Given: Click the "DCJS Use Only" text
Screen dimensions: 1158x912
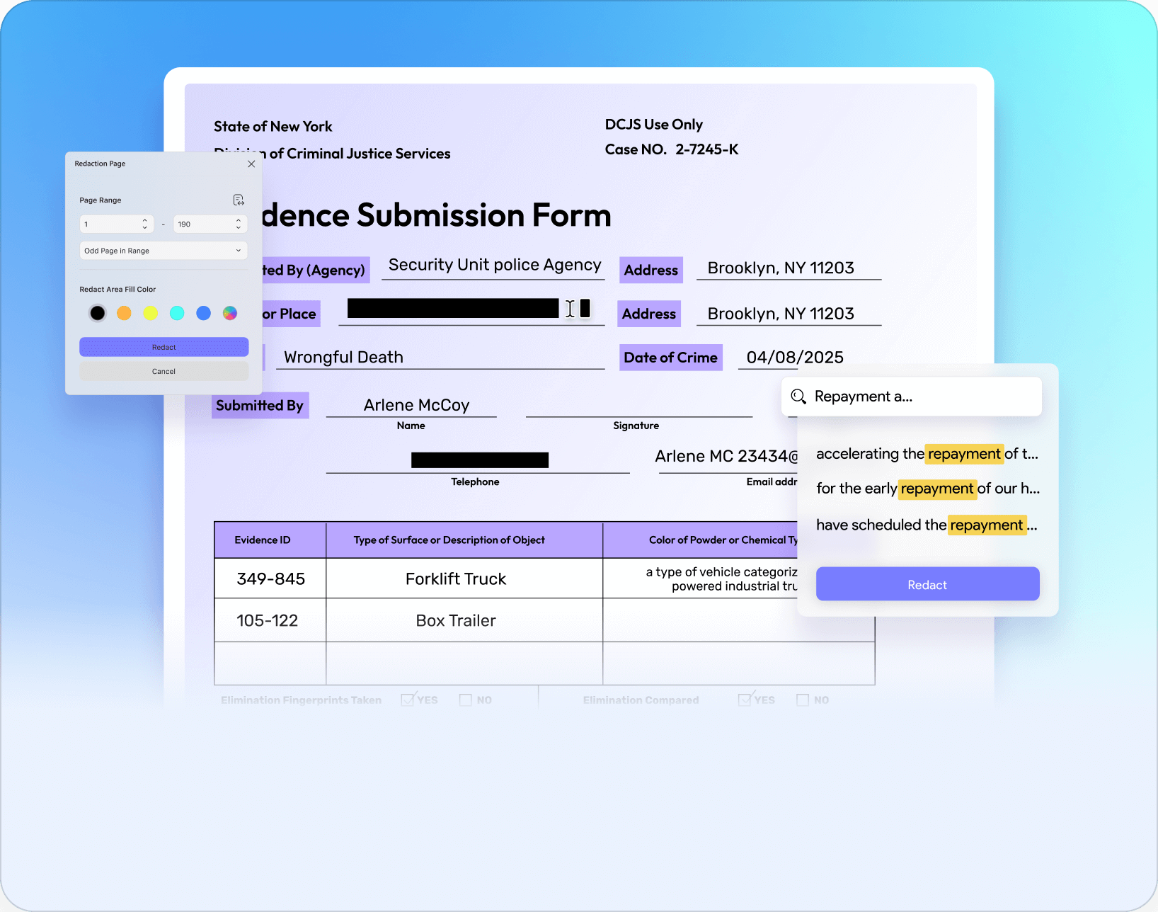Looking at the screenshot, I should pos(654,125).
